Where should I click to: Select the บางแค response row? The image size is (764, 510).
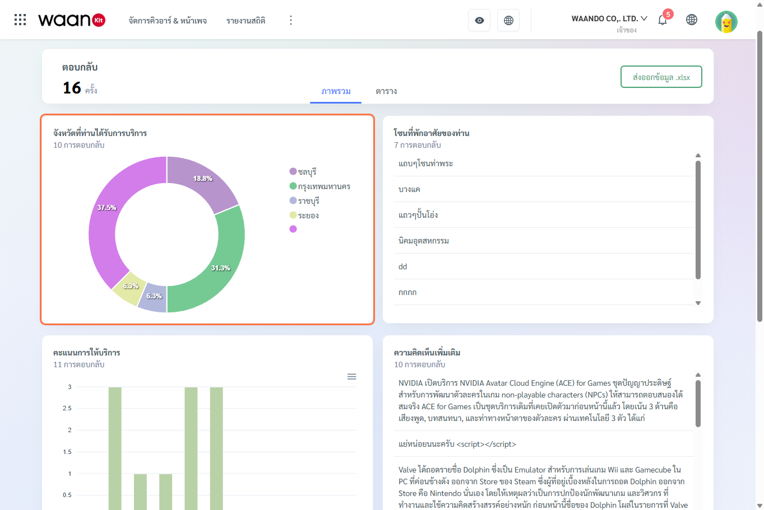coord(545,189)
